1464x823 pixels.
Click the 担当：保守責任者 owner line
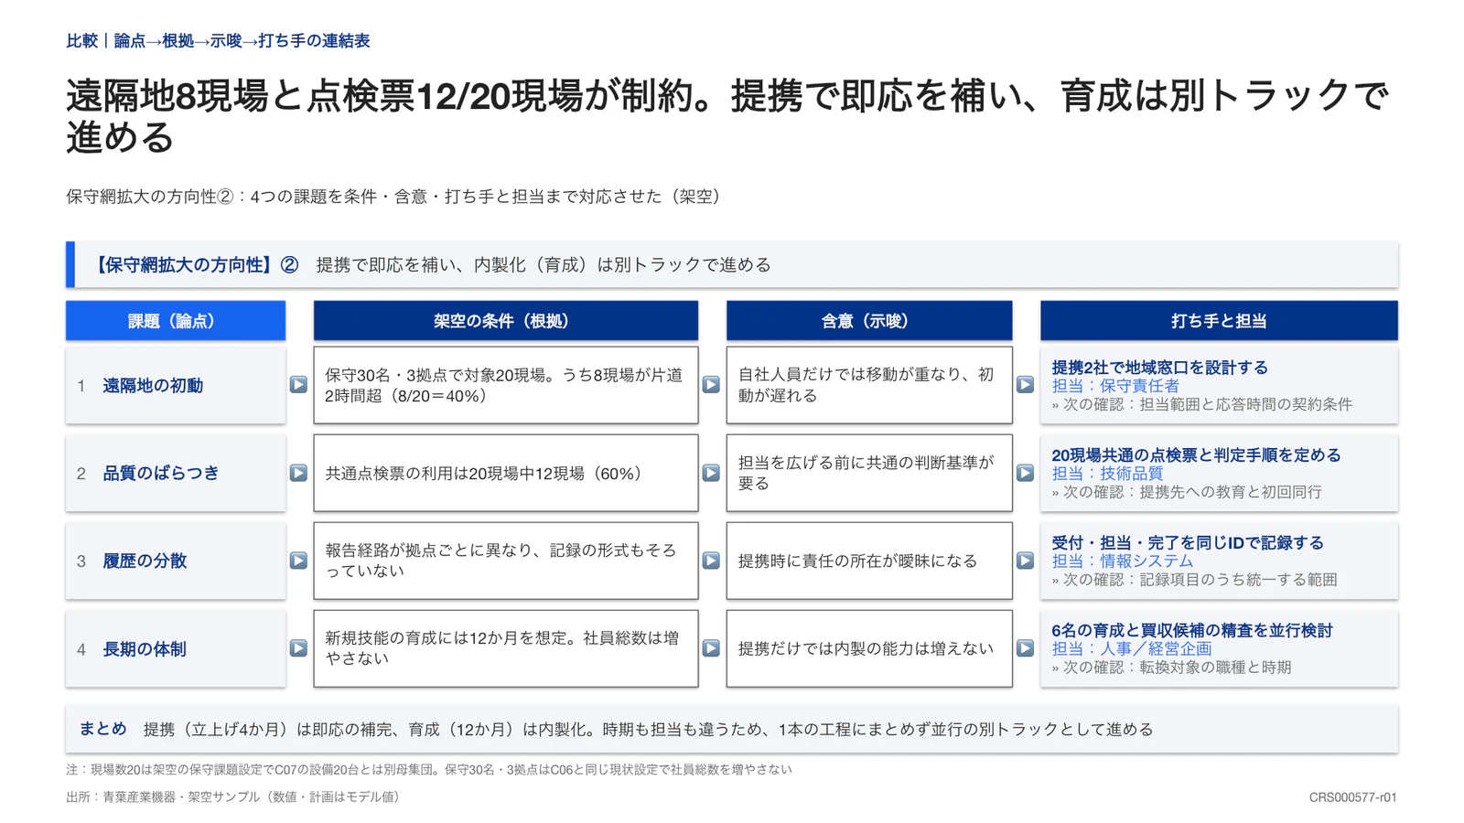point(1115,386)
